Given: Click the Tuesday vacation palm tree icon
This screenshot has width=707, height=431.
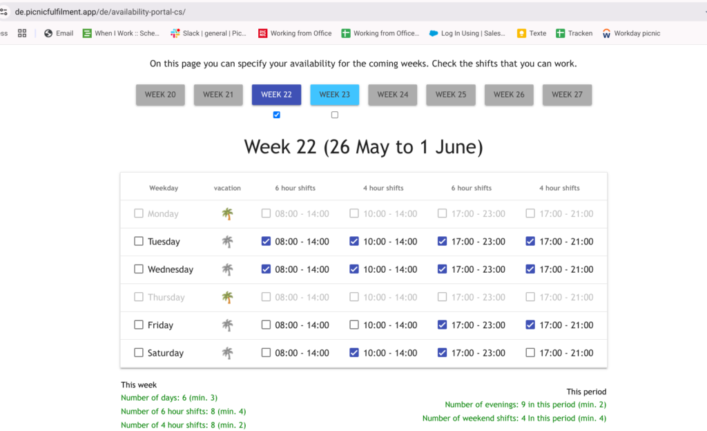Looking at the screenshot, I should [x=227, y=242].
